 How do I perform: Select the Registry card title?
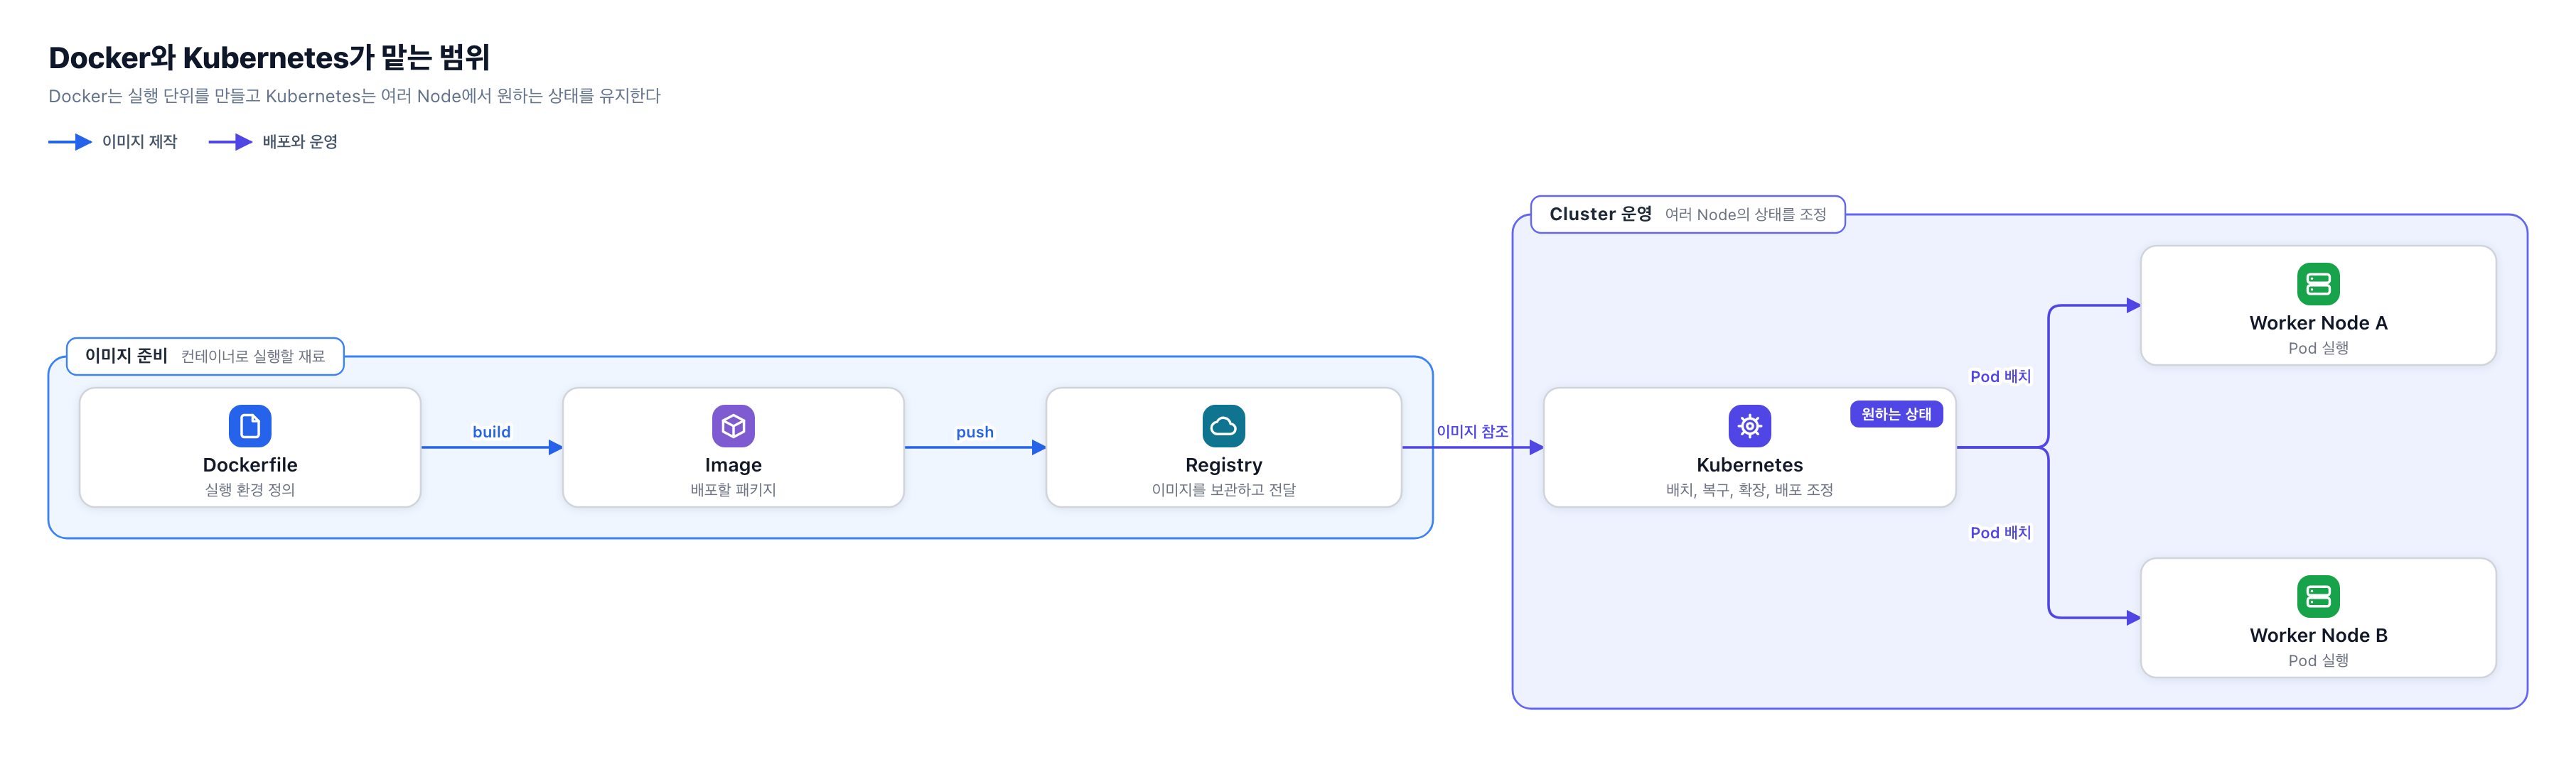[1223, 464]
